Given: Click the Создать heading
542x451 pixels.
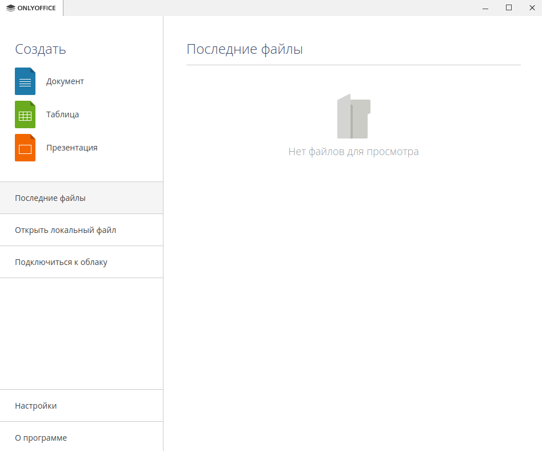Looking at the screenshot, I should click(x=41, y=49).
